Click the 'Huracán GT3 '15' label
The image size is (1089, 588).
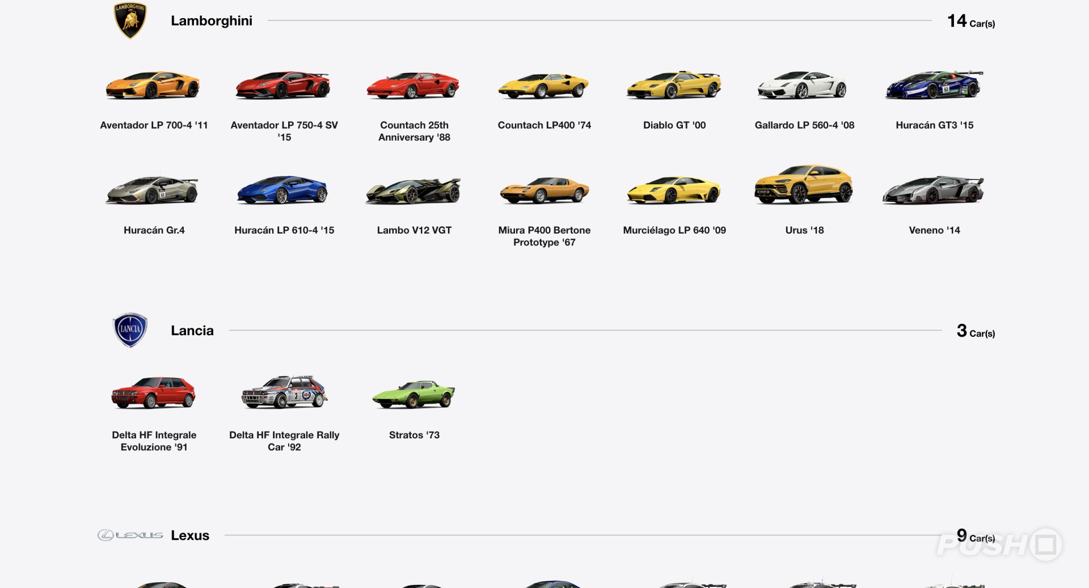pos(935,125)
